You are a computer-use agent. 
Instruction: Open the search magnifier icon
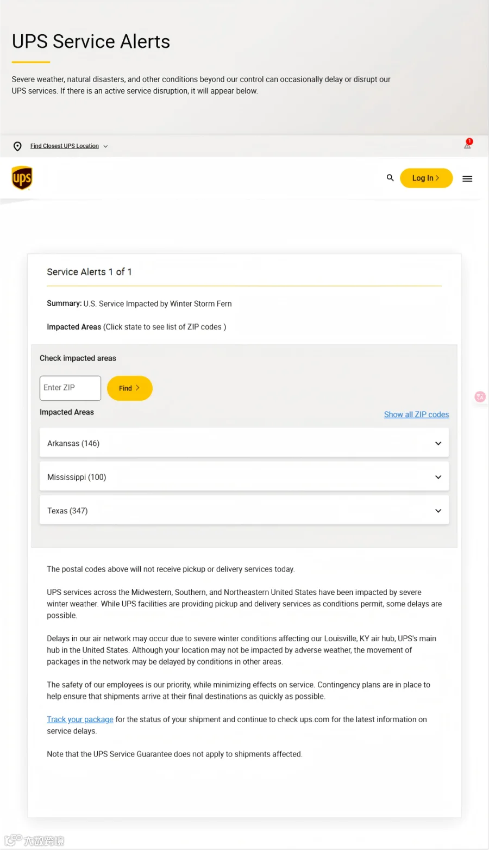point(390,178)
